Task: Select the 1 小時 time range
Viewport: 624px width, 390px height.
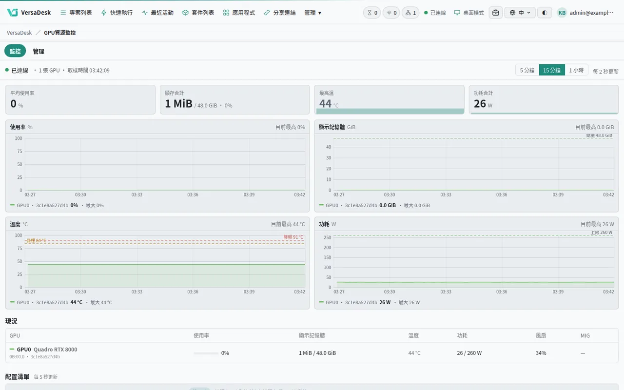Action: coord(576,70)
